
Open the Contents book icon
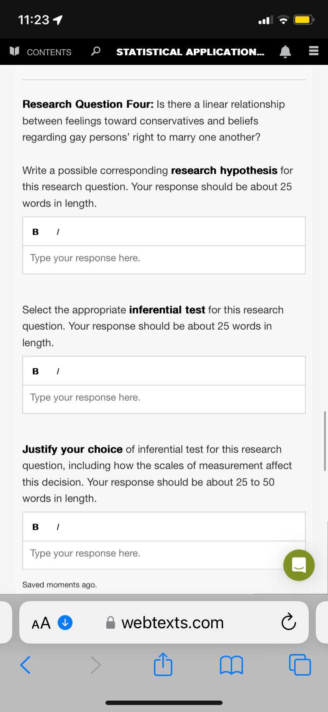14,51
